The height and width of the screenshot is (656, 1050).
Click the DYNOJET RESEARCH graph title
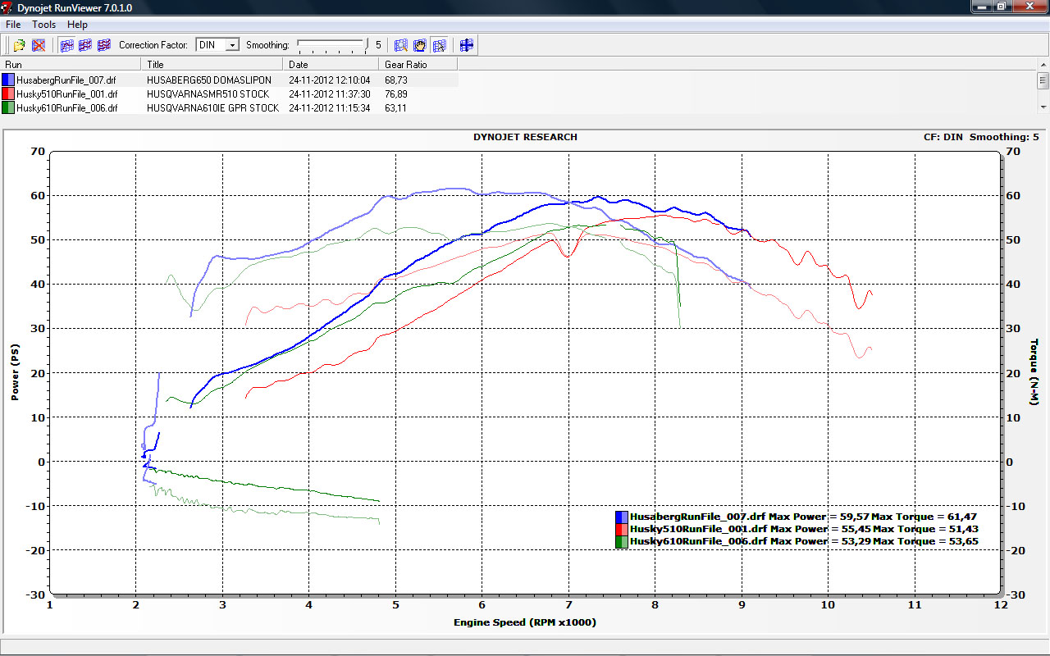pyautogui.click(x=525, y=137)
